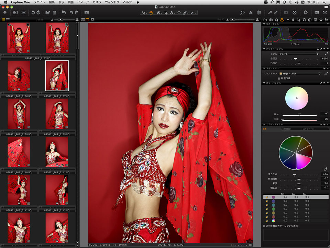Adjust the 色温度 slider
Viewport: 330px width, 248px height.
(x=295, y=59)
